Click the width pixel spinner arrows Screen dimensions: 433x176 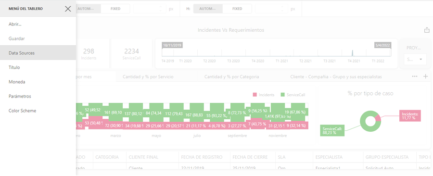161,9
